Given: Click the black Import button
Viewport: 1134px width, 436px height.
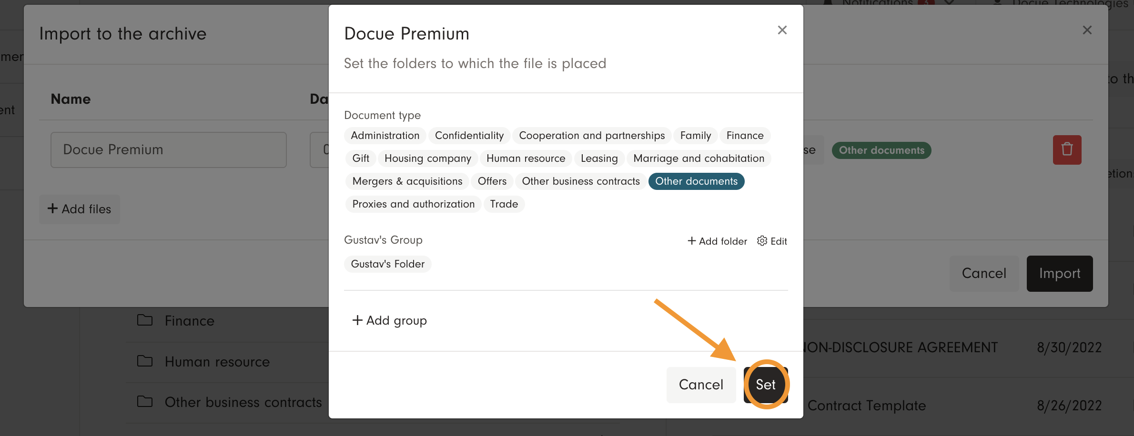Looking at the screenshot, I should pos(1059,274).
